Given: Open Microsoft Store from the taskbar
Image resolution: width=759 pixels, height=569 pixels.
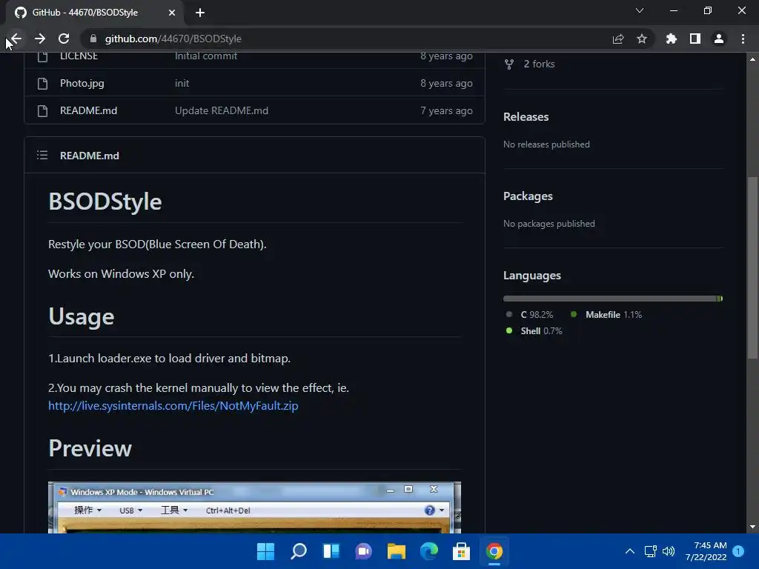Looking at the screenshot, I should point(461,551).
